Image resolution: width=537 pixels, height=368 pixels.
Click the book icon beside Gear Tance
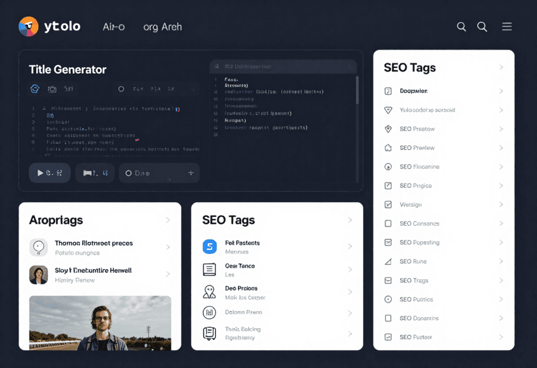click(210, 270)
